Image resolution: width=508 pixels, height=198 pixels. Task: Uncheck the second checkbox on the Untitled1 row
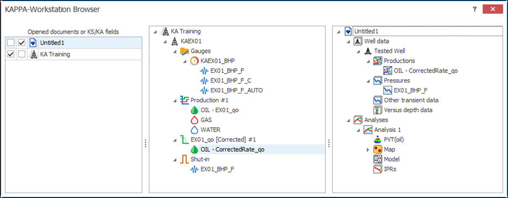(x=22, y=42)
